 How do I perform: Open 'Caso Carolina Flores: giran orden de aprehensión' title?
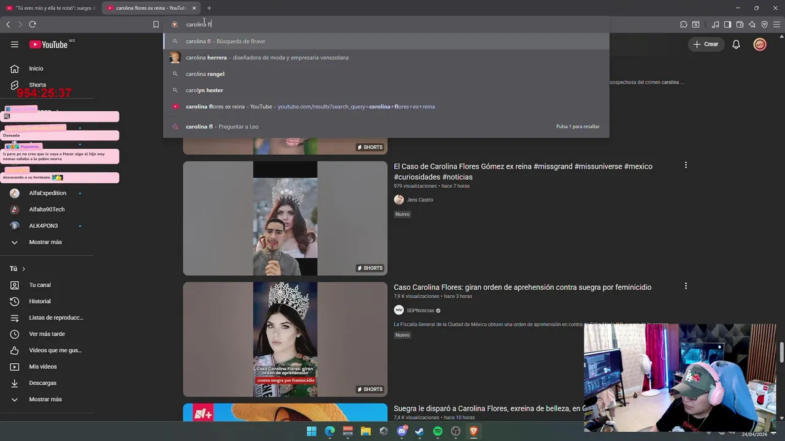click(x=523, y=287)
